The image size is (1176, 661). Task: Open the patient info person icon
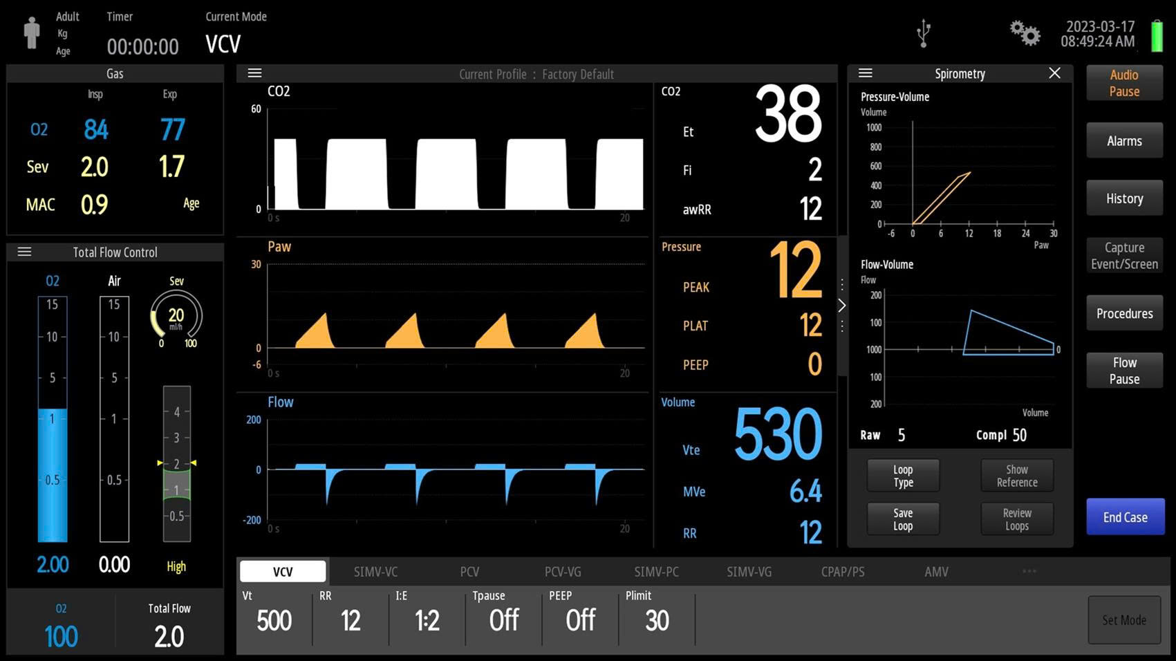[31, 32]
